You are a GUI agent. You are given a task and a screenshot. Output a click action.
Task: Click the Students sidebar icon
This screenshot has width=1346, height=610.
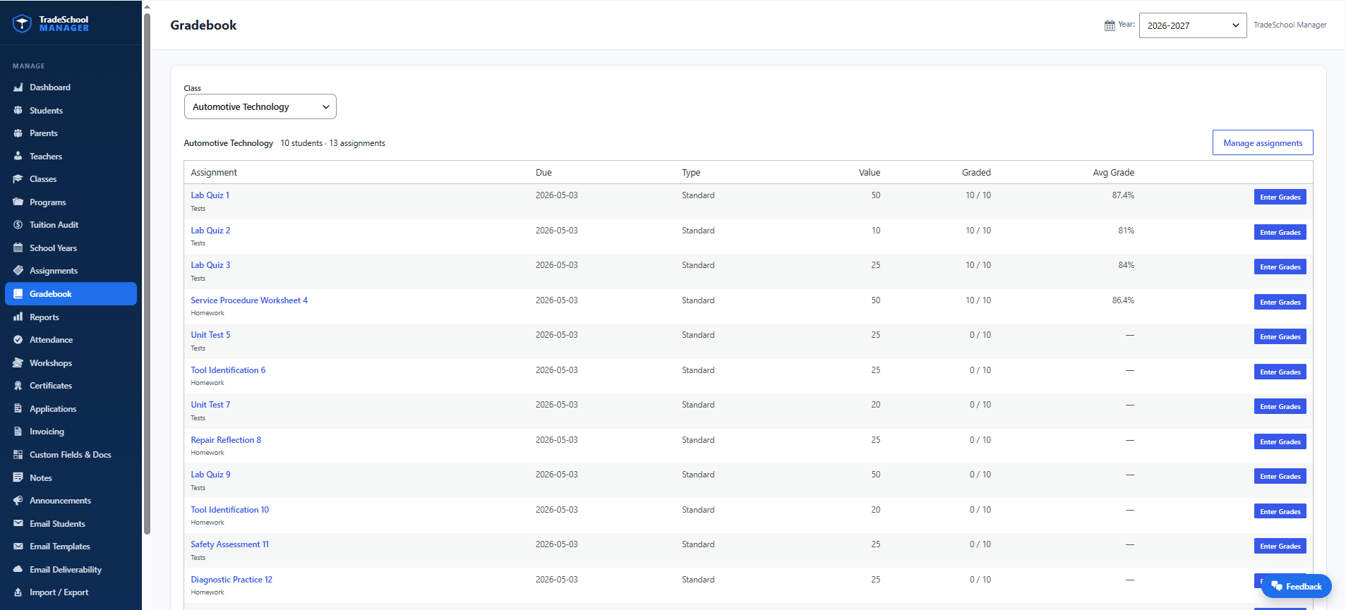tap(18, 110)
